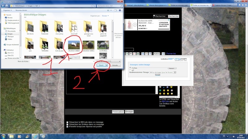The height and width of the screenshot is (139, 248).
Task: Open the 'mon troll' folder
Action: [x=74, y=28]
